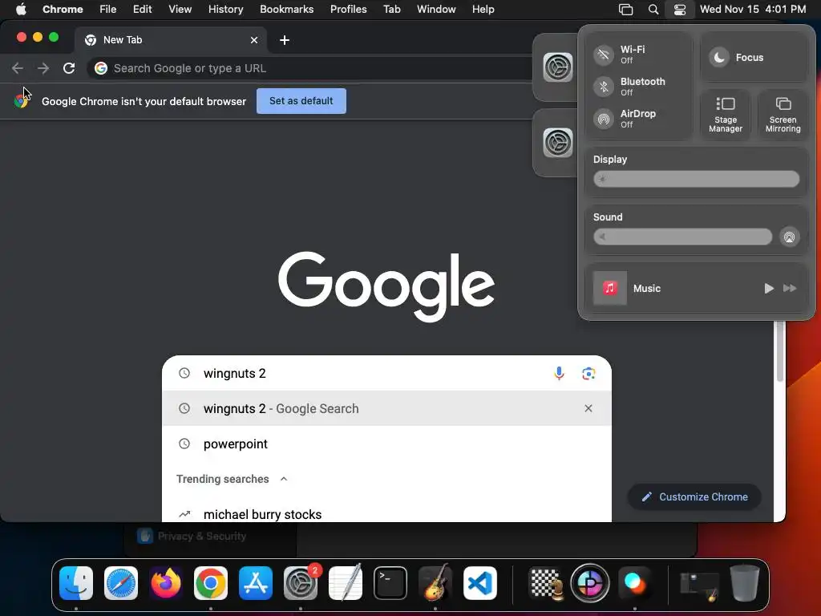821x616 pixels.
Task: Open the Help menu
Action: coord(483,10)
